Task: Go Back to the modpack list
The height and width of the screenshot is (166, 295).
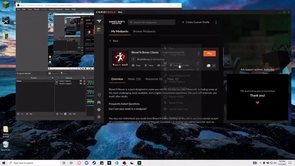Action: [114, 41]
